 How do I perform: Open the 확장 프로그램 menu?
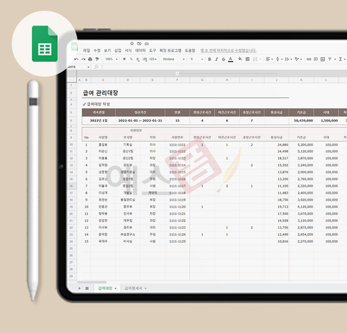(x=171, y=50)
